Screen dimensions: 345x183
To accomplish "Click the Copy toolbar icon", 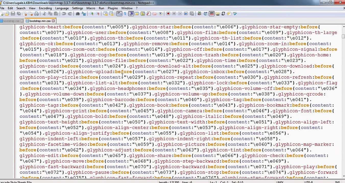I will 50,14.
